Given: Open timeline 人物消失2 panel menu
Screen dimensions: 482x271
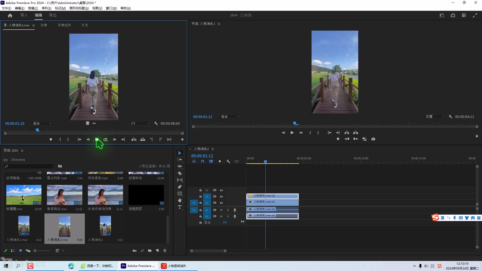Looking at the screenshot, I should pyautogui.click(x=213, y=149).
